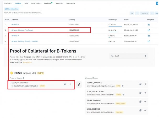This screenshot has width=159, height=118.
Task: Click the blue search icon button
Action: click(157, 3)
